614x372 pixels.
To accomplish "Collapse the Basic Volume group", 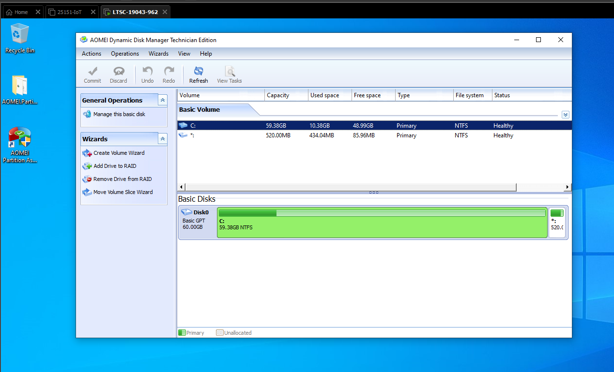I will tap(566, 115).
